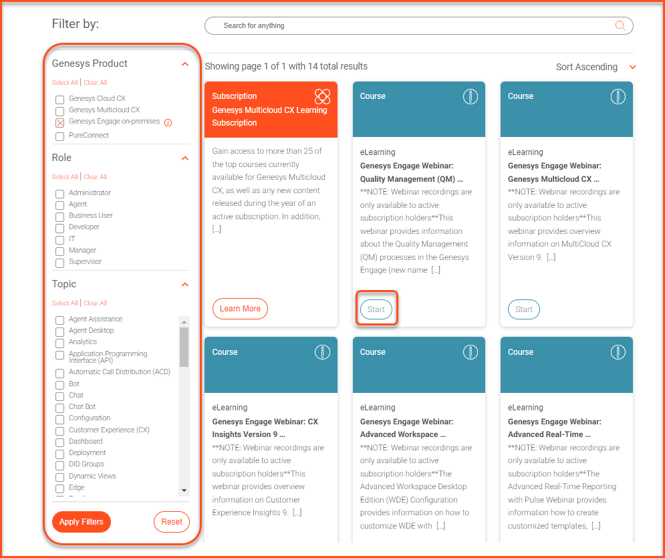Check the Bot topic checkbox
The image size is (665, 558).
(x=59, y=385)
